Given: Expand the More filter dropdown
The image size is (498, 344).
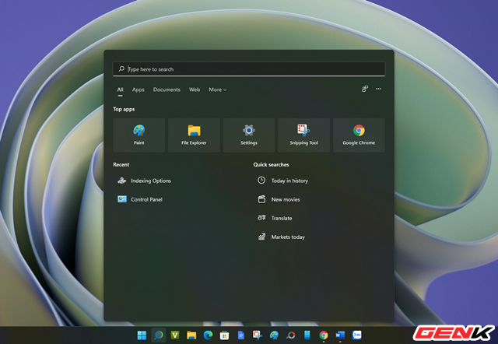Looking at the screenshot, I should 218,90.
